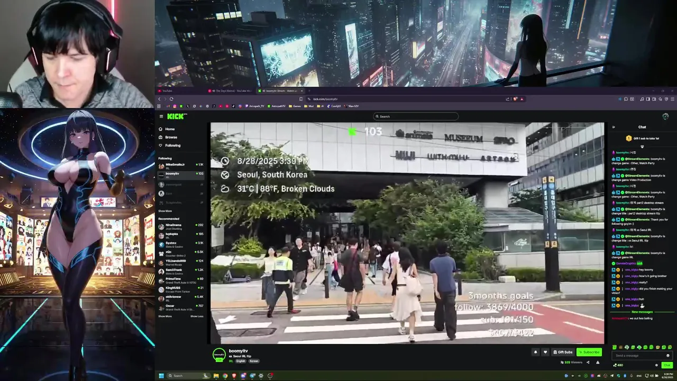
Task: Click the boomyltv channel avatar below video
Action: click(x=219, y=355)
